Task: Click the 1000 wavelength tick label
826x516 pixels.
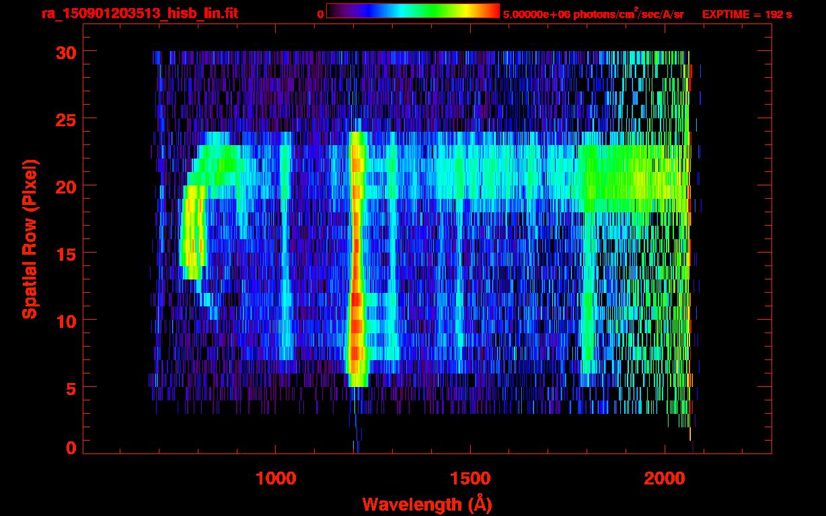Action: [x=276, y=478]
